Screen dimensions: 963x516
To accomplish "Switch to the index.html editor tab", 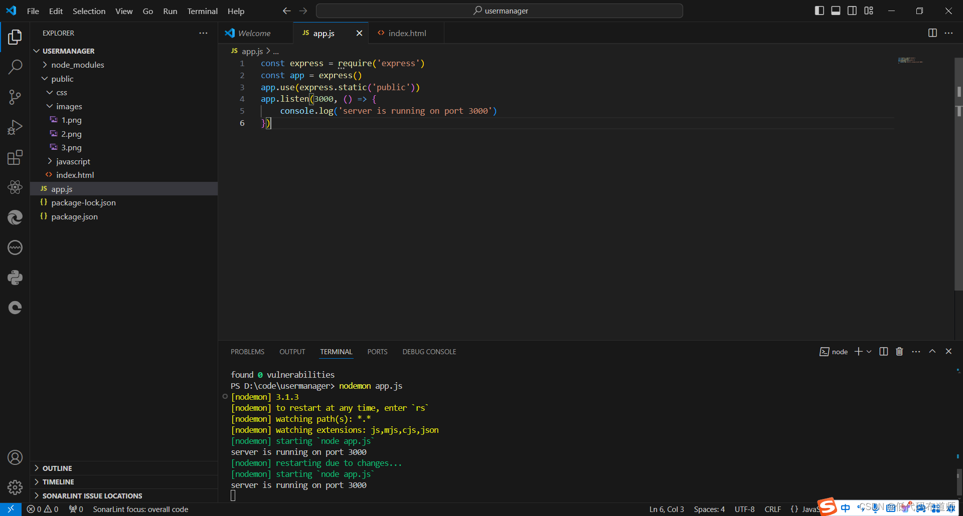I will click(406, 33).
